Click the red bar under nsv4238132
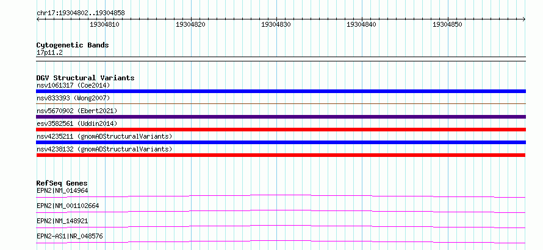 (x=281, y=155)
